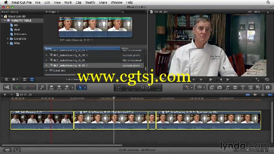Viewport: 274px width, 154px height.
Task: Expand the Misc folder
Action: click(8, 43)
